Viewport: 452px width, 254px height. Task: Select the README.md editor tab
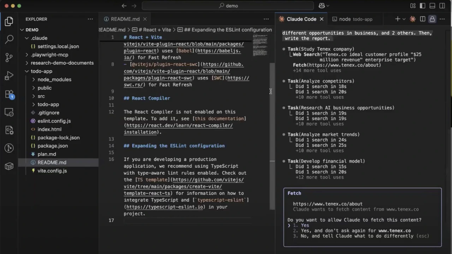click(125, 19)
